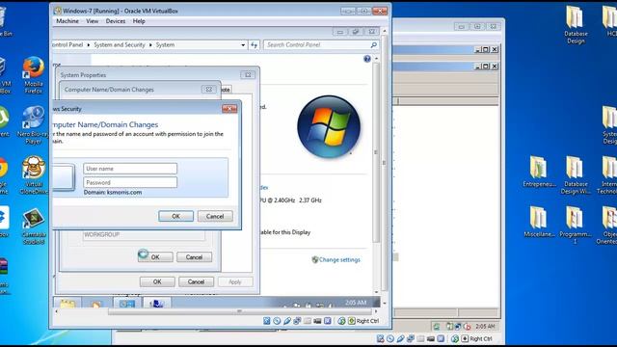This screenshot has height=347, width=617.
Task: Click the System breadcrumb in address bar
Action: (165, 45)
